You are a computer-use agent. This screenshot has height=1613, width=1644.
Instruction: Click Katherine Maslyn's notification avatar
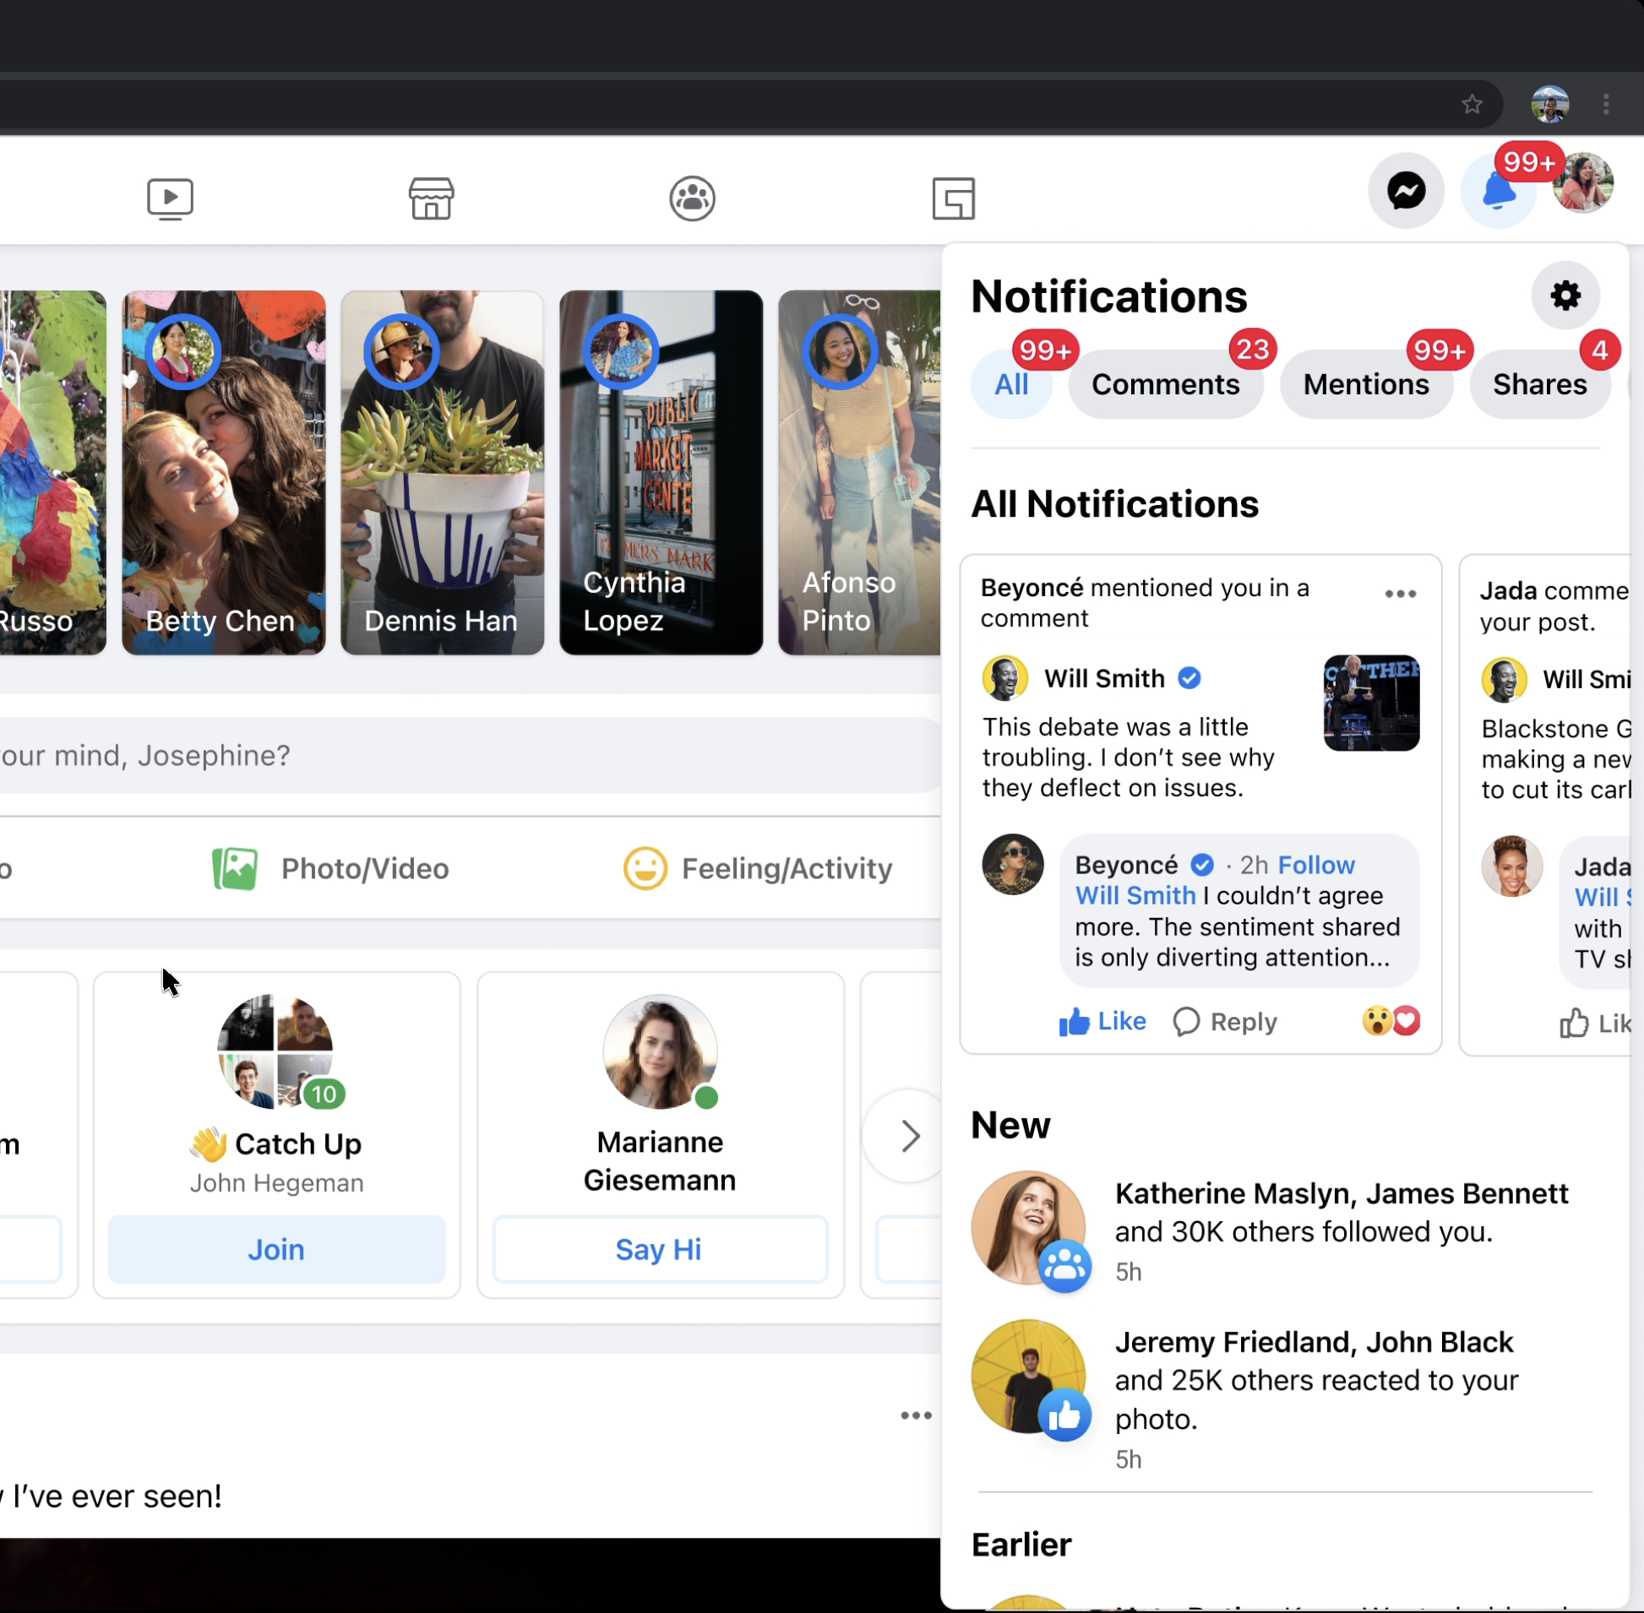click(1029, 1230)
